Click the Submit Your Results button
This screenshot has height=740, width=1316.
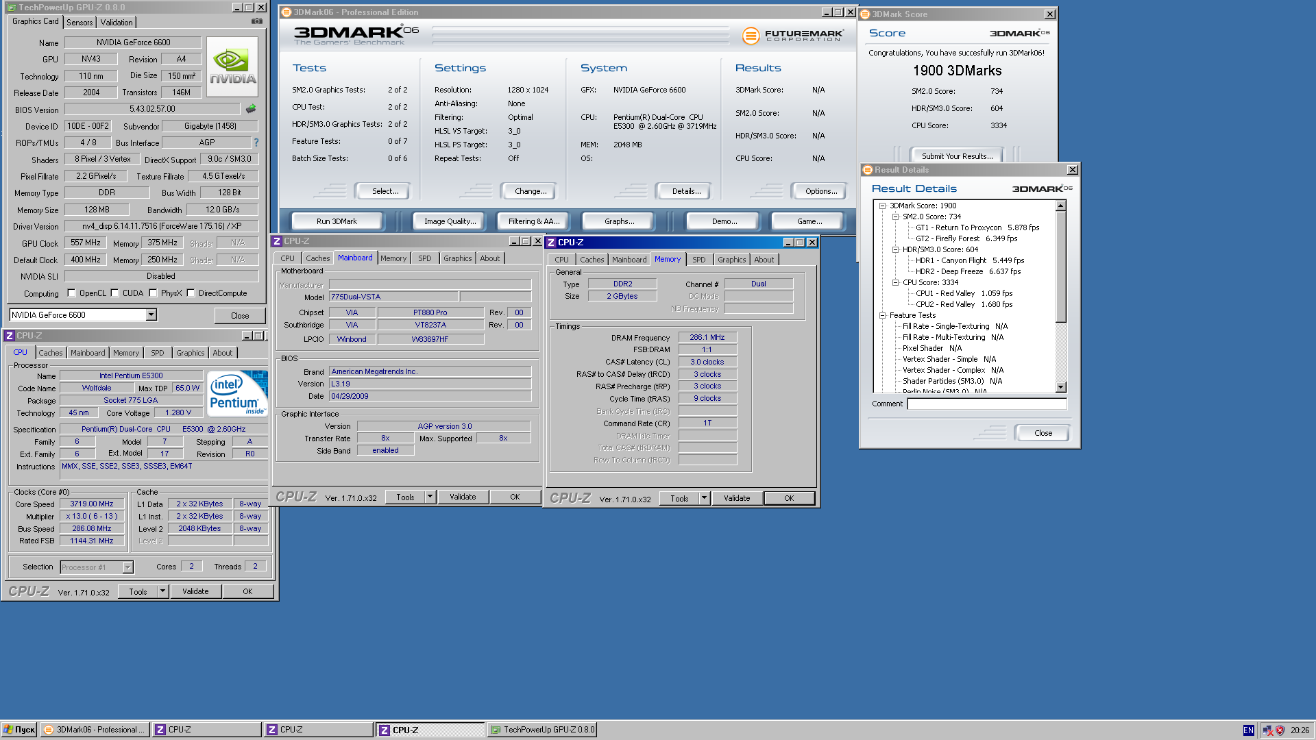point(957,156)
